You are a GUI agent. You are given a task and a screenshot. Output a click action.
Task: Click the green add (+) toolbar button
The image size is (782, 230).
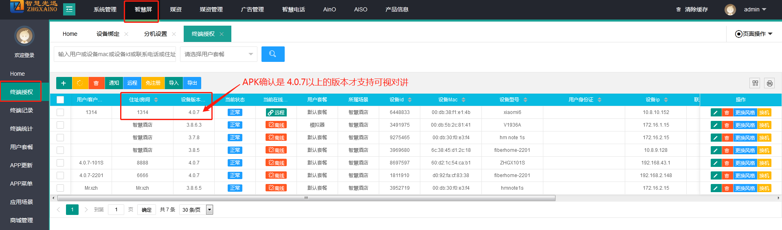point(64,83)
